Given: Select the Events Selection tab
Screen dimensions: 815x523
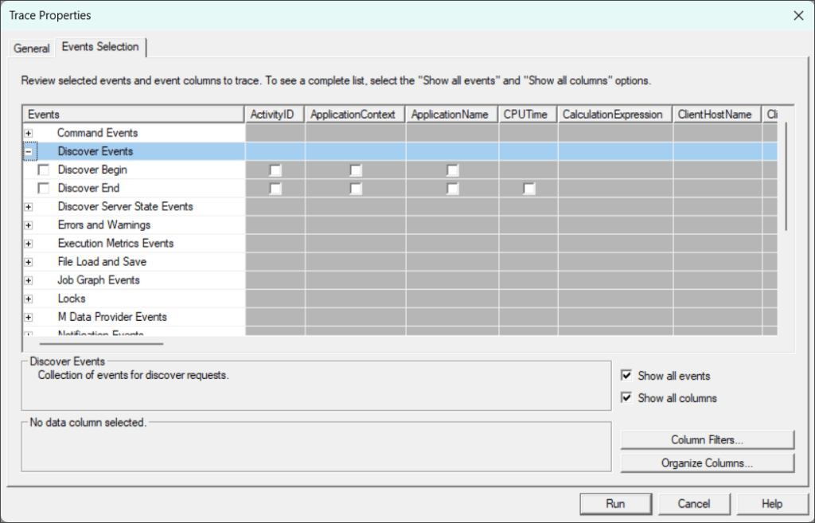Looking at the screenshot, I should click(100, 47).
